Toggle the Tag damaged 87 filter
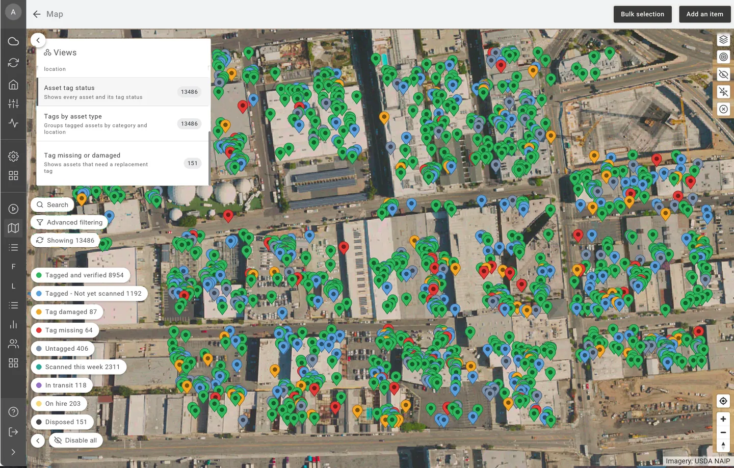Image resolution: width=734 pixels, height=468 pixels. (x=67, y=312)
